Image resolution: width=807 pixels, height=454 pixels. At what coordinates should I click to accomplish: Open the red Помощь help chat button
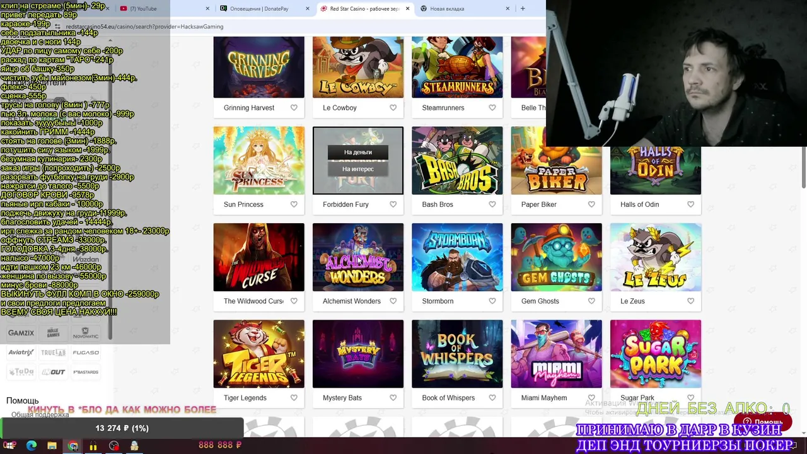(762, 422)
